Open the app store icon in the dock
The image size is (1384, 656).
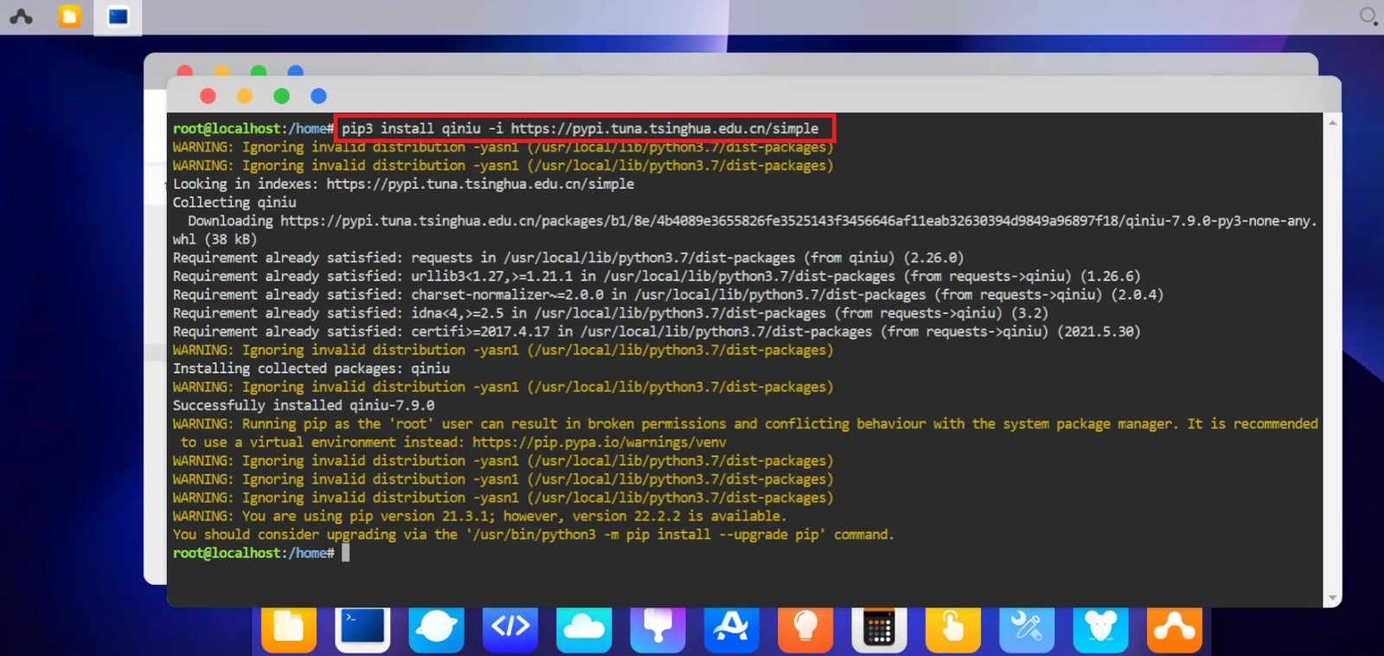(x=732, y=629)
